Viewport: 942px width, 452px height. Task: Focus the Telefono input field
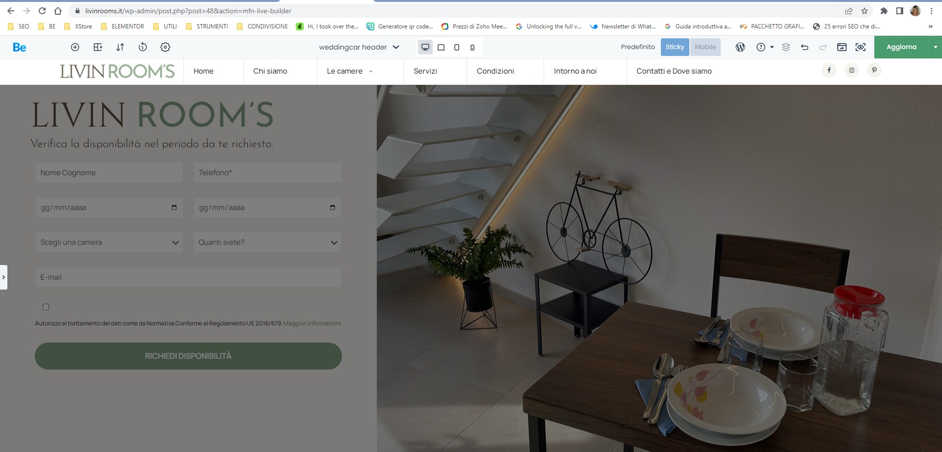click(x=267, y=173)
